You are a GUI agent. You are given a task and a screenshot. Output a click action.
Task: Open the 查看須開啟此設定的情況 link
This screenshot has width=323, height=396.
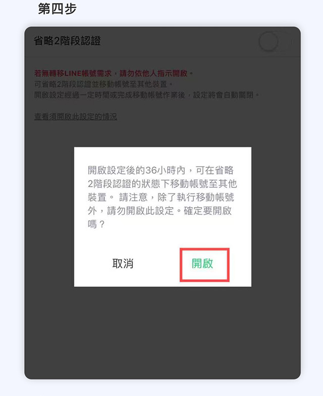pyautogui.click(x=76, y=117)
